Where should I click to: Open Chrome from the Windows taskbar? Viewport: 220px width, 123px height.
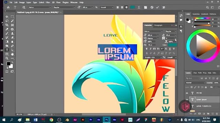[x=51, y=120]
